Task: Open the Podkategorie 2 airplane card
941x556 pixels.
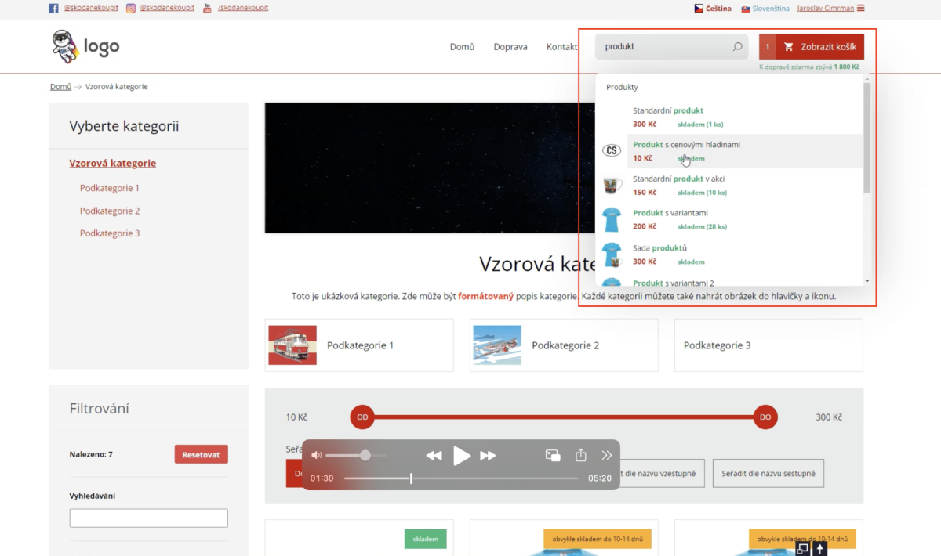Action: point(564,345)
